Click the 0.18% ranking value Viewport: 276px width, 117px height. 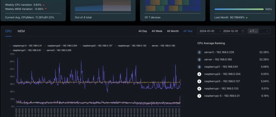click(x=265, y=96)
